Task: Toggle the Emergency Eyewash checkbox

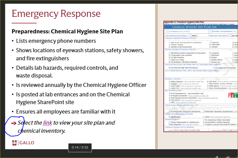Action: pos(169,96)
